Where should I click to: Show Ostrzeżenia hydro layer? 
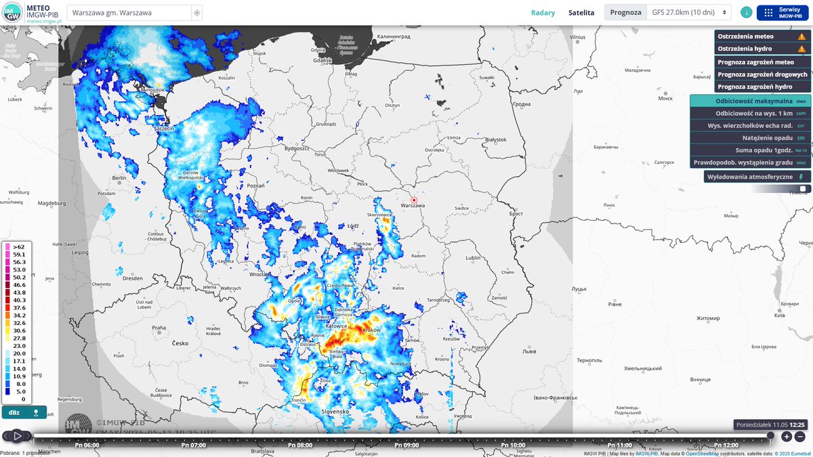coord(762,49)
